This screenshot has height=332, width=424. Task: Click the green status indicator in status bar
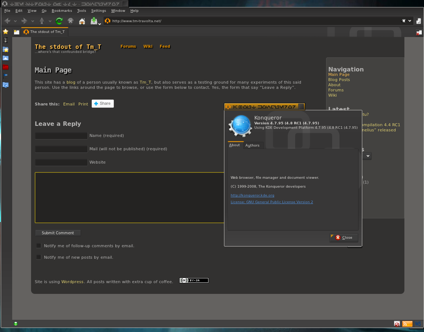[16, 323]
